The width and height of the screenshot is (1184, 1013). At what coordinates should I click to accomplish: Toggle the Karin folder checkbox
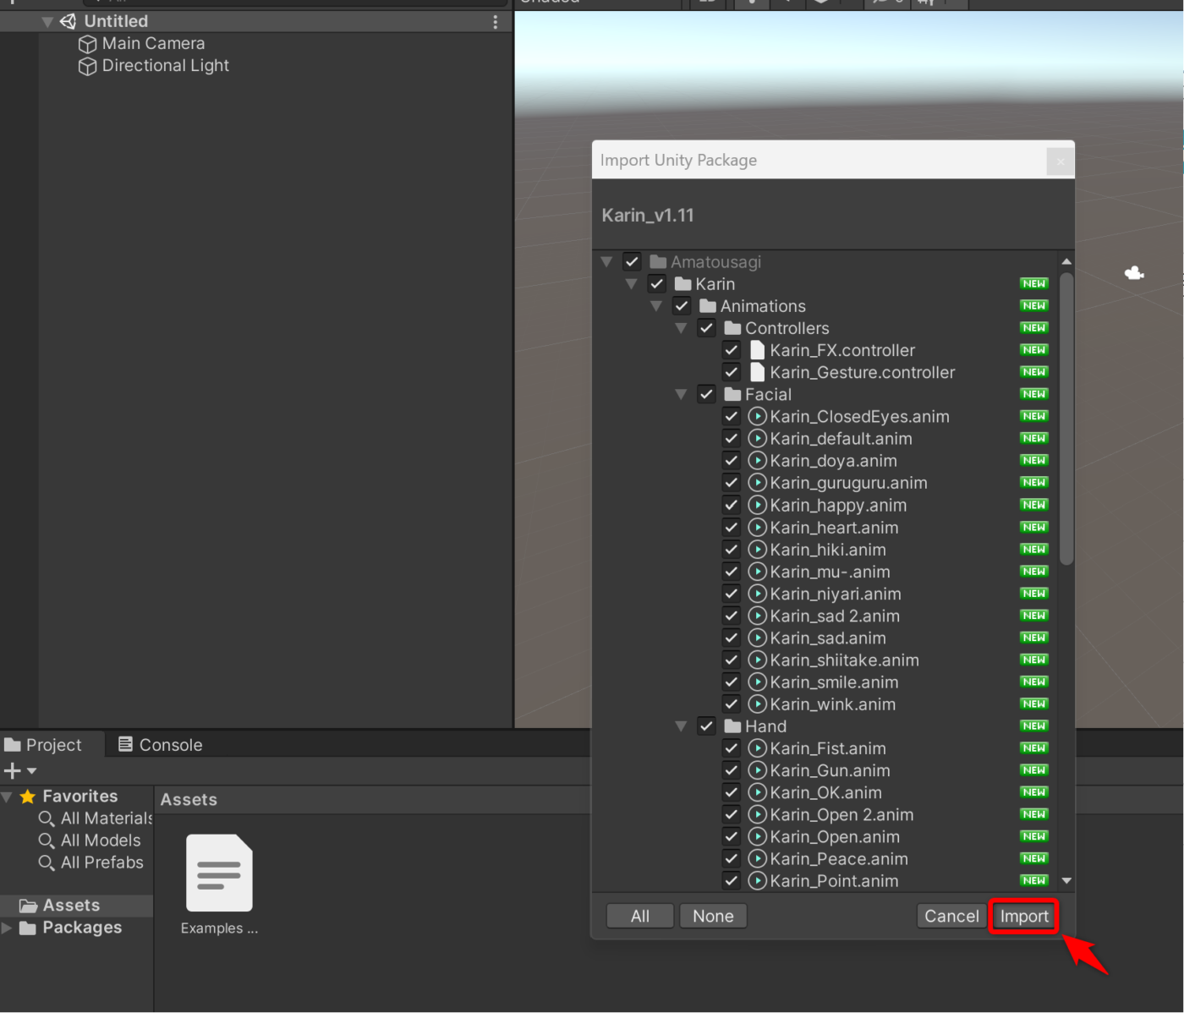click(x=657, y=284)
